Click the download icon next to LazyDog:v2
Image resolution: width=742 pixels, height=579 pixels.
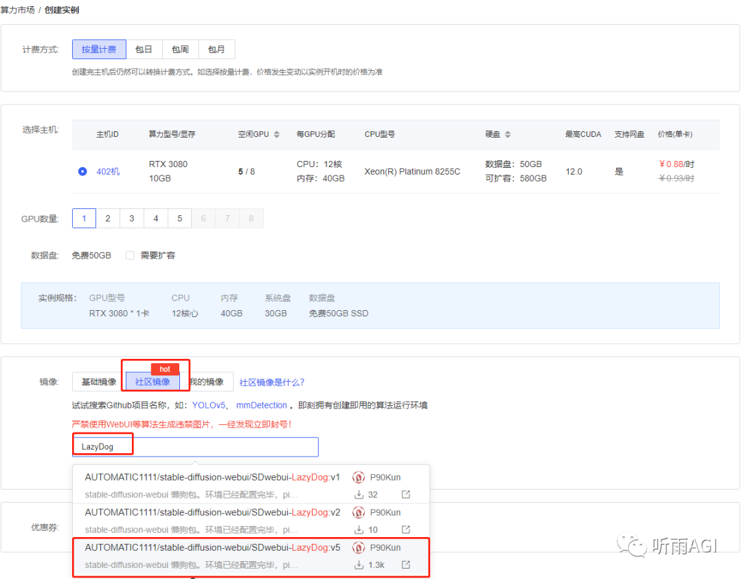coord(359,529)
